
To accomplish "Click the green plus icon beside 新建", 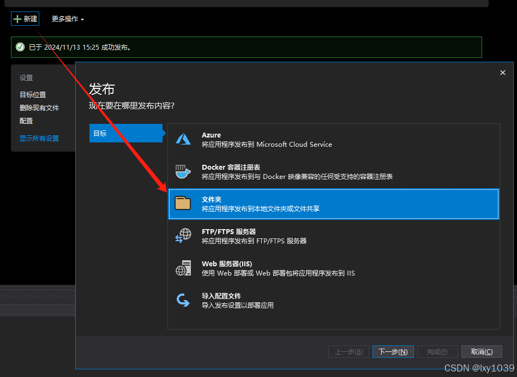I will [17, 19].
